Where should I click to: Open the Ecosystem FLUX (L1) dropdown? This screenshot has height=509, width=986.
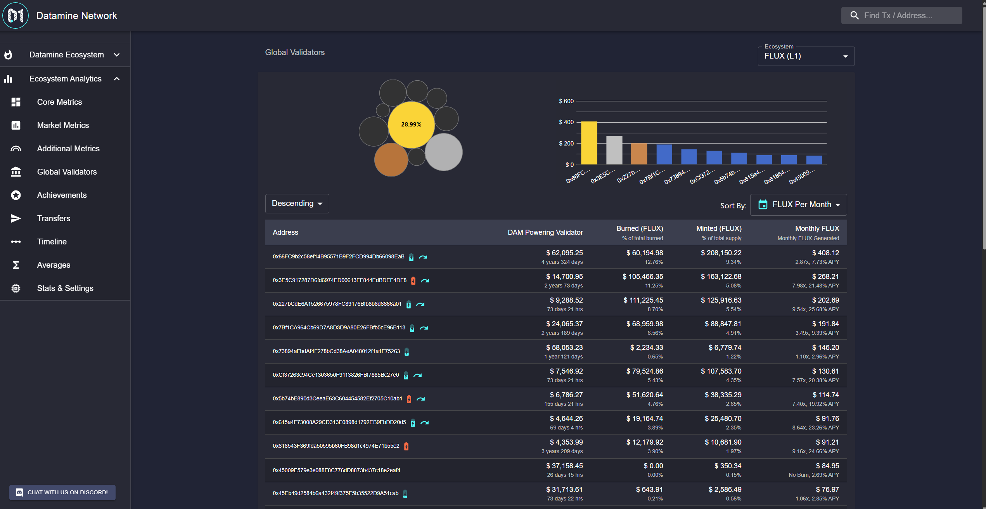point(806,56)
